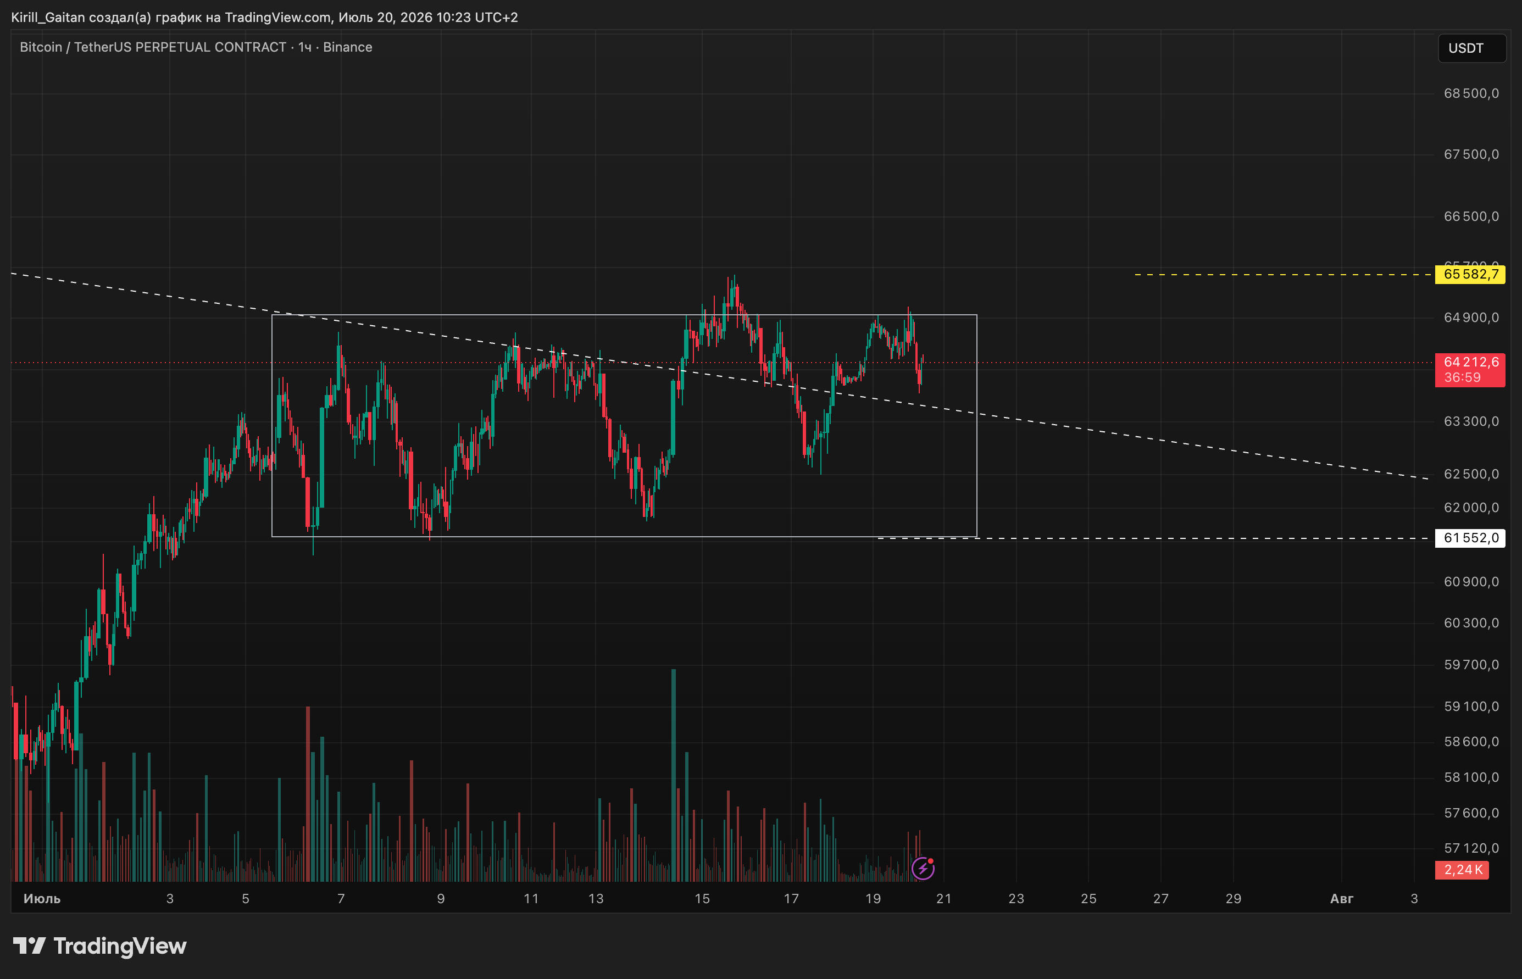The height and width of the screenshot is (979, 1522).
Task: Click the 11 date label on time axis
Action: pyautogui.click(x=531, y=899)
